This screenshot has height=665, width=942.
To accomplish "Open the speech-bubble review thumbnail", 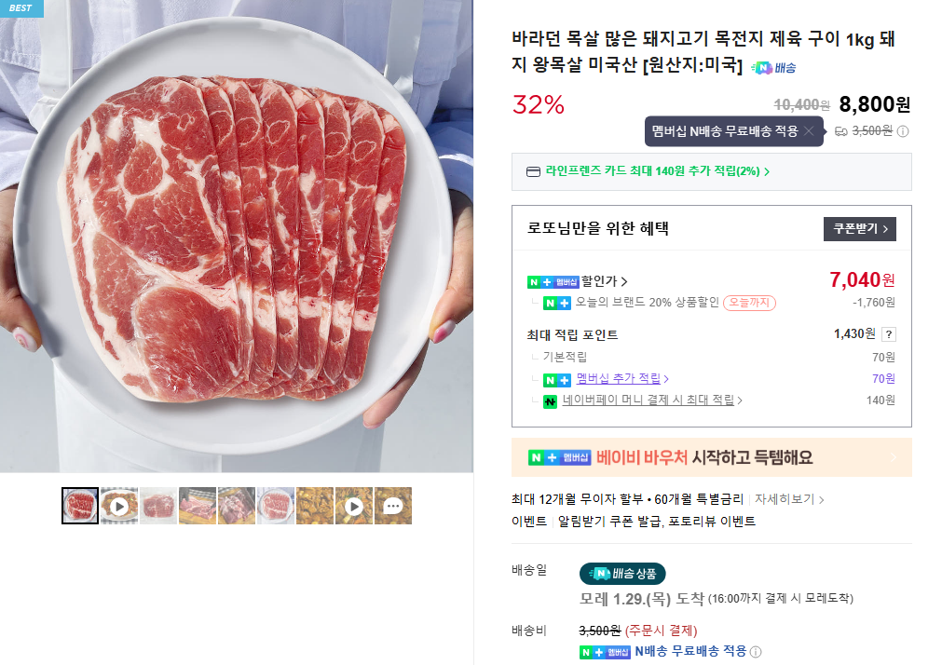I will coord(392,506).
